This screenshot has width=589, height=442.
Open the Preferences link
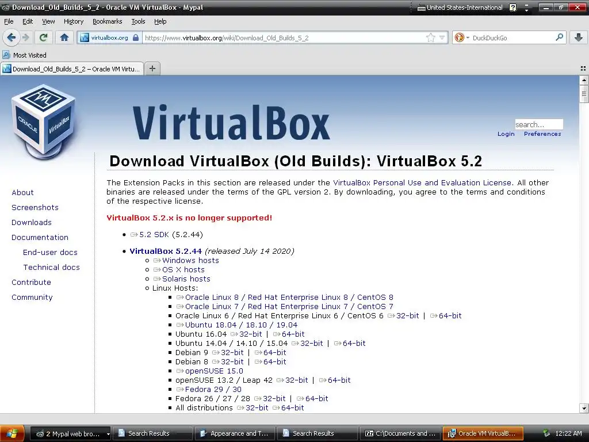[x=542, y=134]
